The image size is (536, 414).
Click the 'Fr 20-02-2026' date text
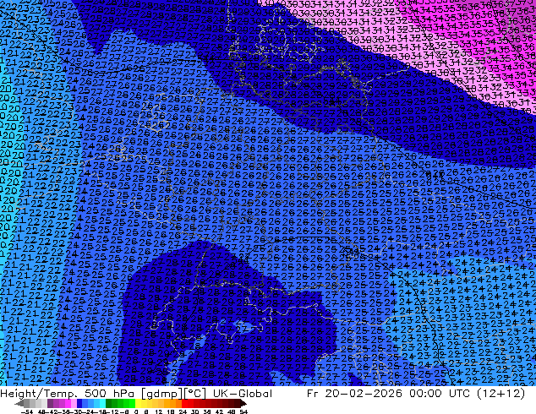[354, 394]
